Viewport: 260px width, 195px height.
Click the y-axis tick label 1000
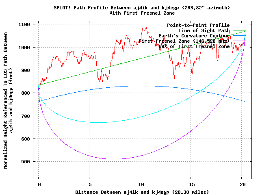pos(24,48)
